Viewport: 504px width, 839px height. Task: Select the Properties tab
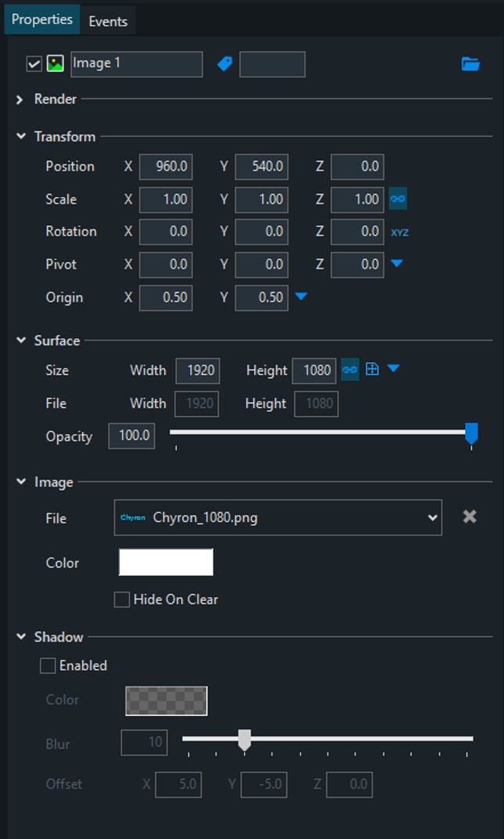[x=42, y=20]
